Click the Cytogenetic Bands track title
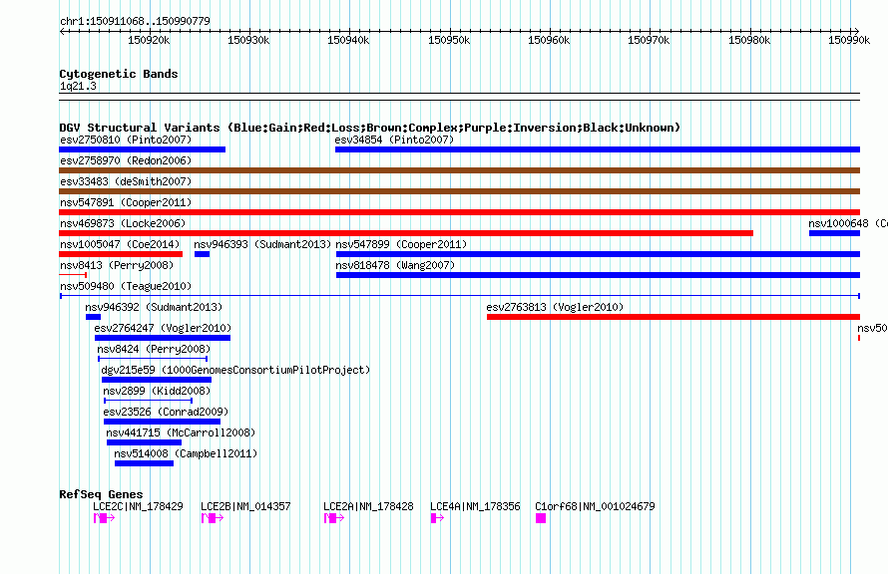 (119, 74)
